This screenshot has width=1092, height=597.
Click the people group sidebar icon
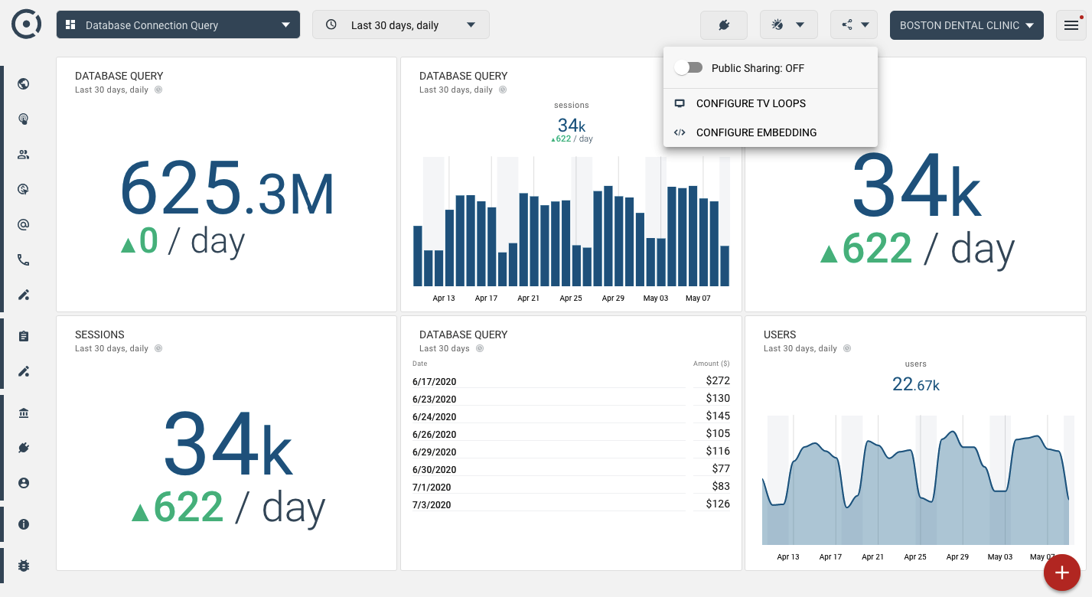pyautogui.click(x=24, y=155)
